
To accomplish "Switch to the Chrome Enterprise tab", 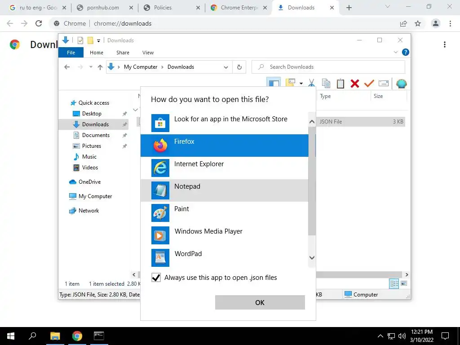I will pos(239,8).
